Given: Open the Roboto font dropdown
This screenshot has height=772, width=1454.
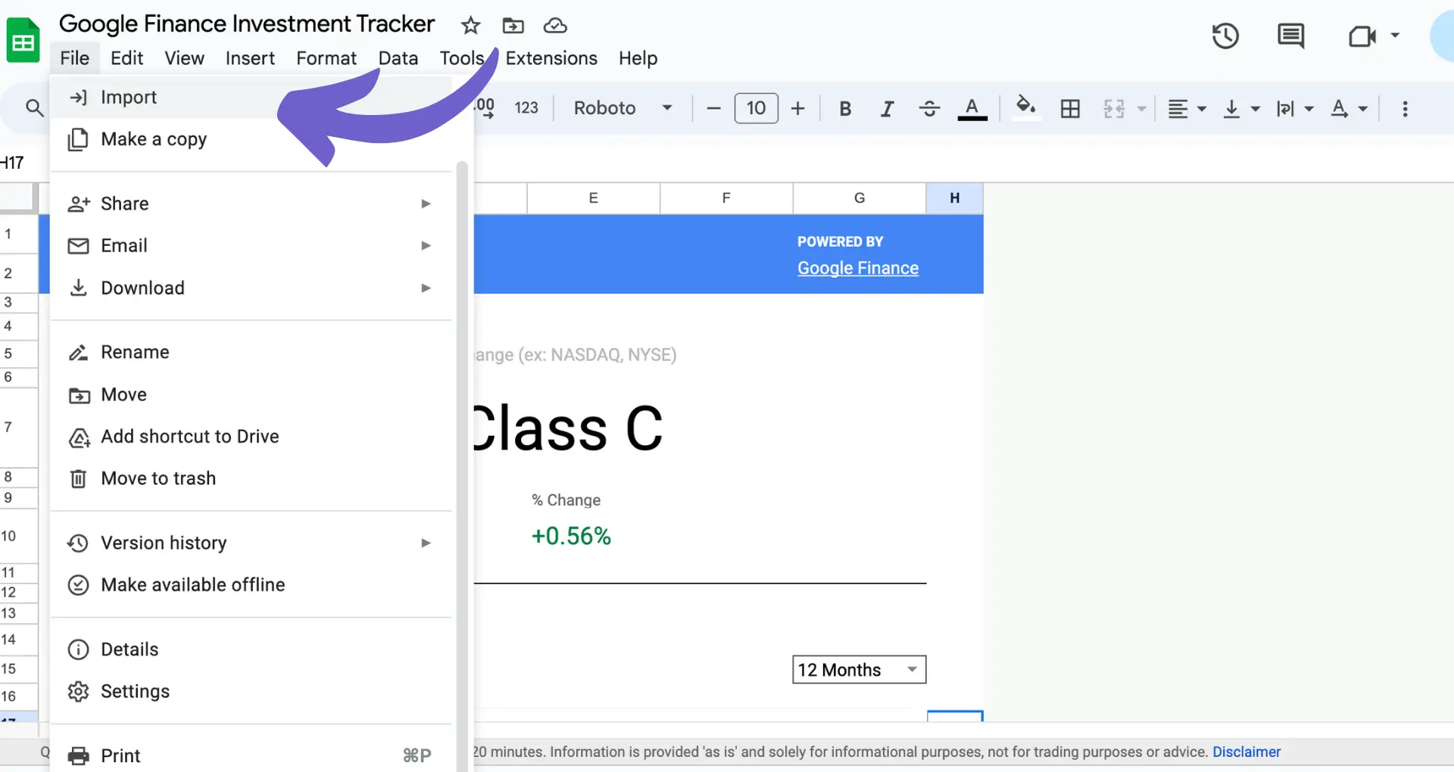Looking at the screenshot, I should tap(622, 108).
